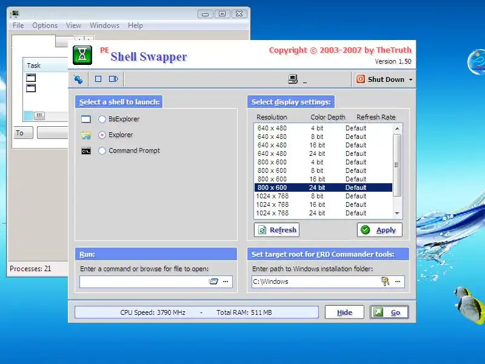Click the Command Prompt C:\ icon
The image size is (485, 364).
pyautogui.click(x=86, y=151)
